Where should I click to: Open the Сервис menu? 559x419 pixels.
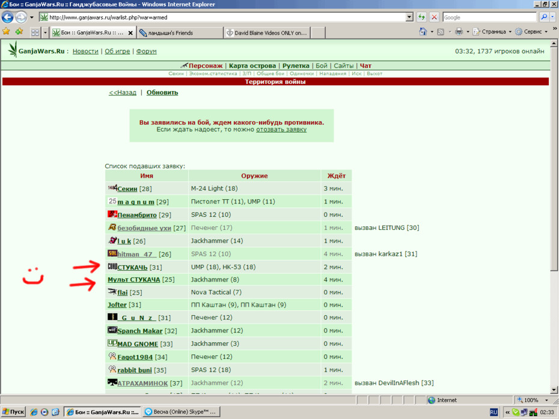pos(531,32)
